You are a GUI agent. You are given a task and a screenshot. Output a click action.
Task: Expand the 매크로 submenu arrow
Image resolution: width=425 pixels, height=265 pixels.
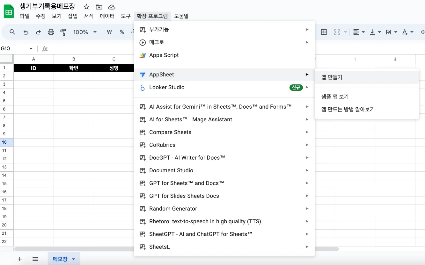[x=307, y=42]
